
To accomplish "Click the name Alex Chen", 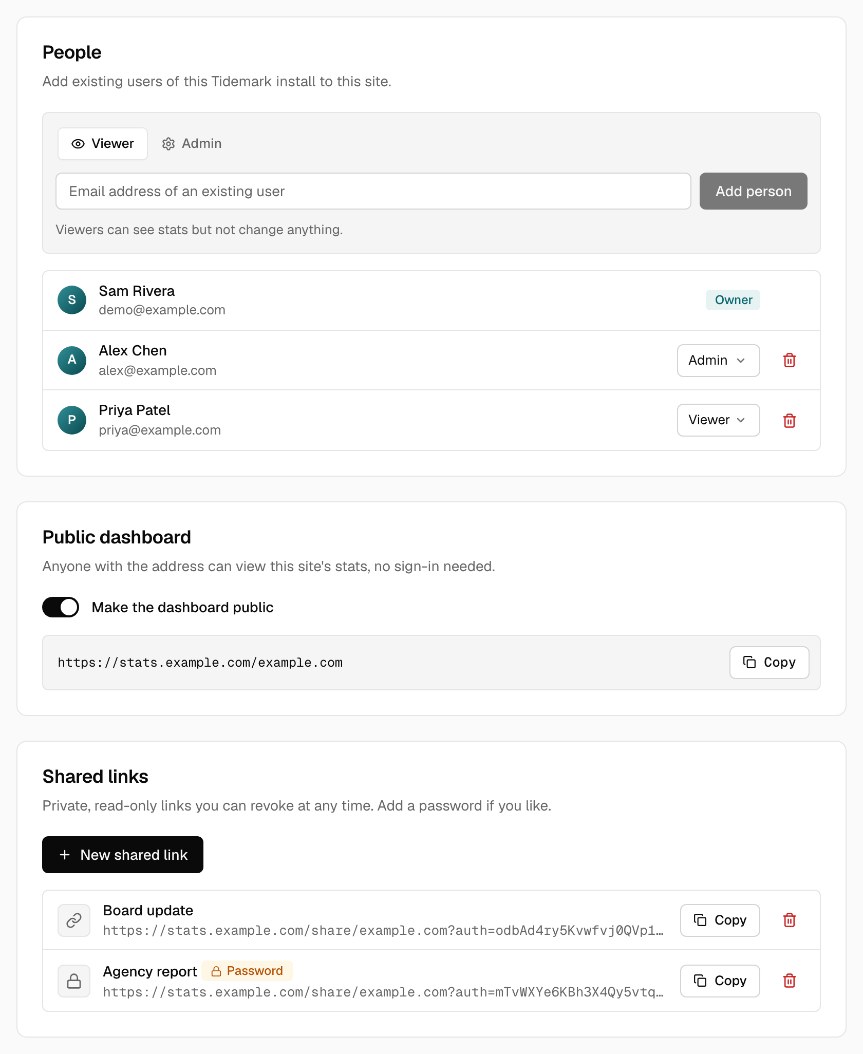I will click(133, 351).
